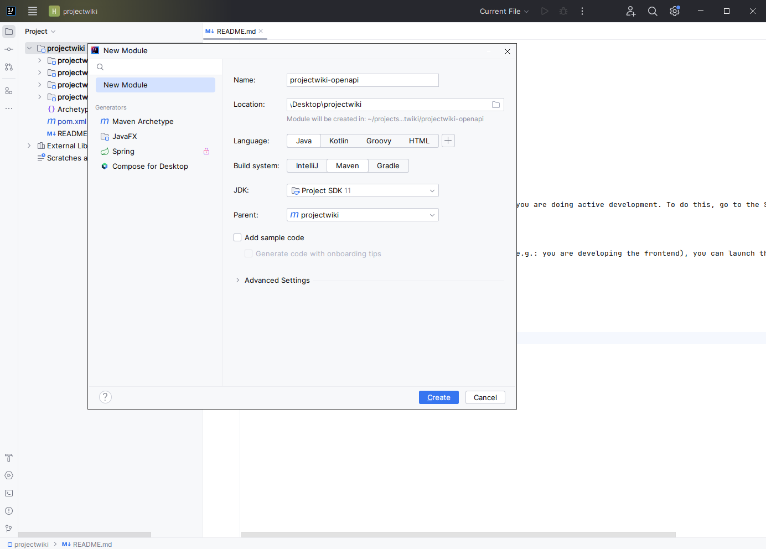Select Gradle build system
766x549 pixels.
click(388, 165)
